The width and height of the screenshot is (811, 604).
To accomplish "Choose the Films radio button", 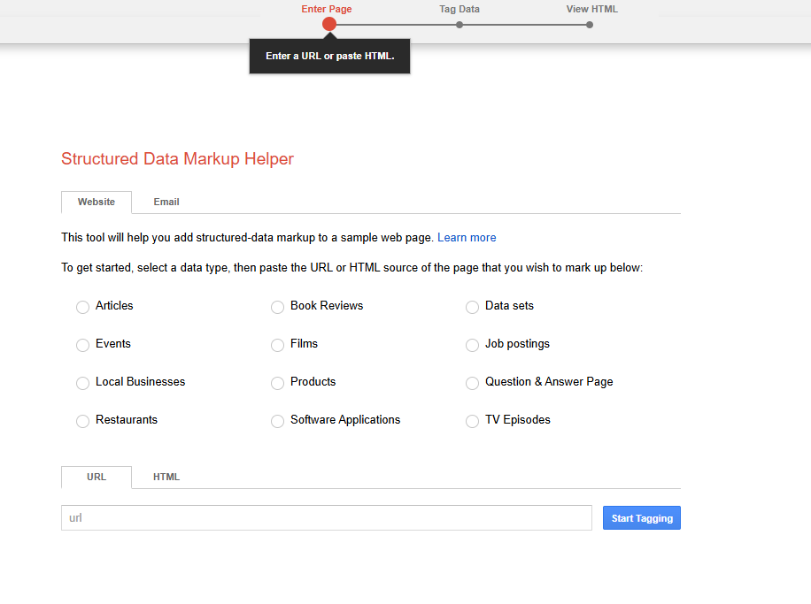I will tap(278, 345).
